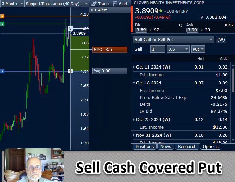Open the Research tab
Viewport: 235px width, 182px height.
pos(187,147)
